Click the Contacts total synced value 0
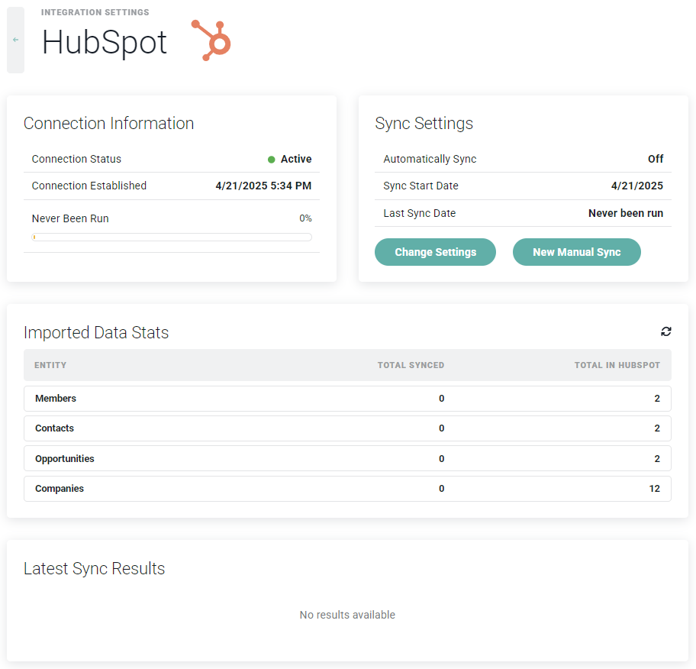Screen dimensions: 696x669 click(x=441, y=428)
